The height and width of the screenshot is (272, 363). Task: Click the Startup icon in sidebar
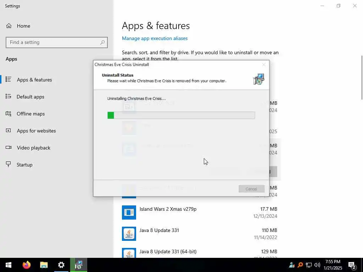pyautogui.click(x=9, y=164)
